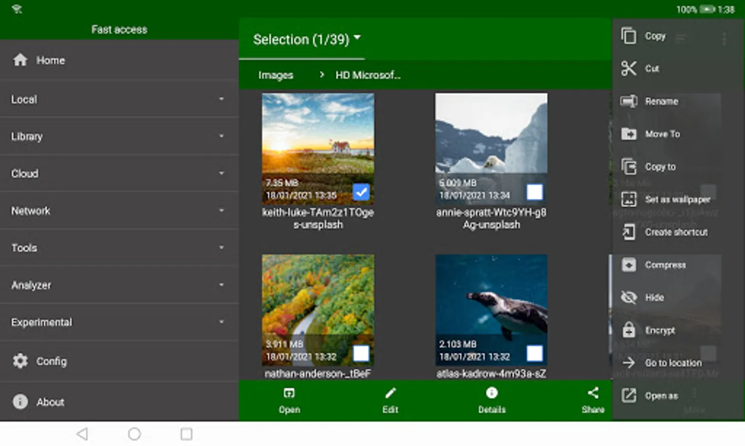745x446 pixels.
Task: Expand the Cloud section arrow
Action: click(x=221, y=173)
